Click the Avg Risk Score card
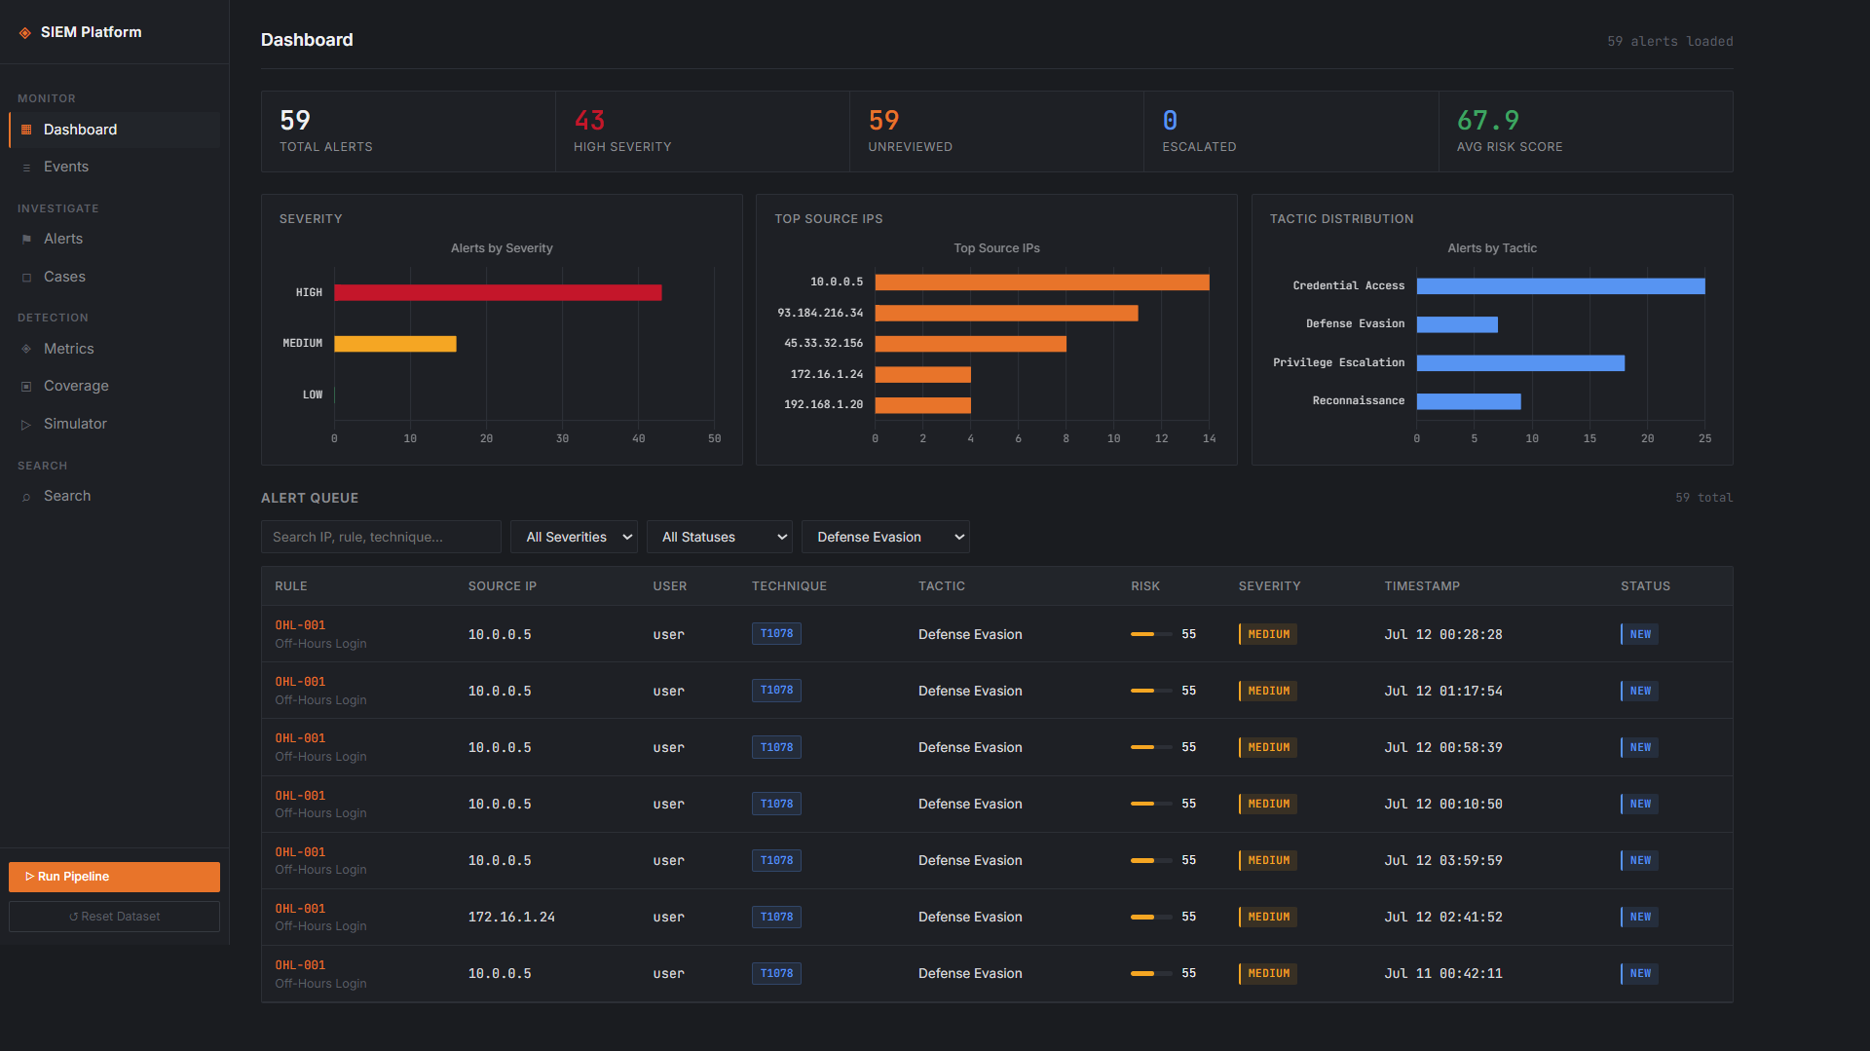This screenshot has width=1870, height=1051. (x=1585, y=131)
